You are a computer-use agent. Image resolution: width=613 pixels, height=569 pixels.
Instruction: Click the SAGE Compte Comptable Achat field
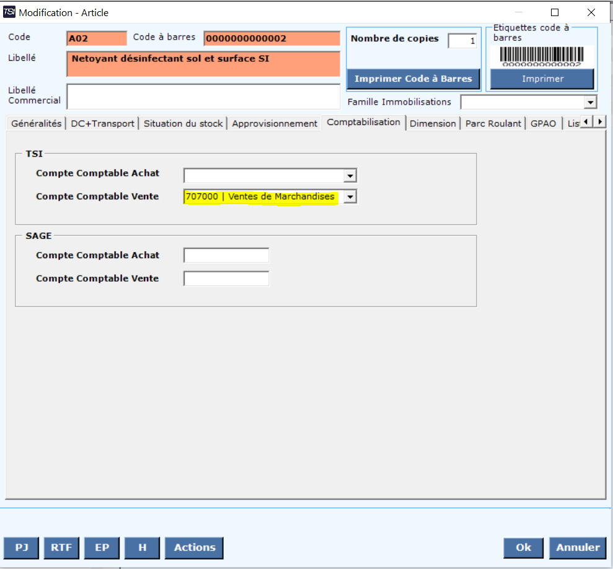tap(226, 255)
